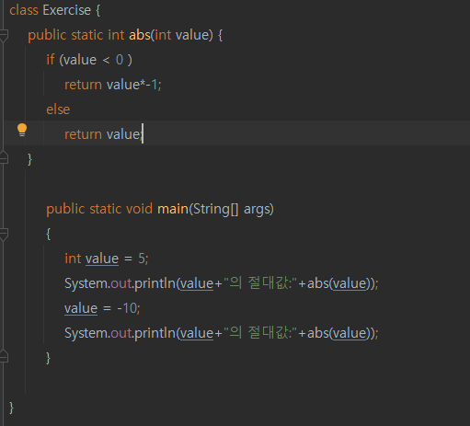470x426 pixels.
Task: Click the yellow lightbulb quick-fix icon
Action: click(x=22, y=130)
